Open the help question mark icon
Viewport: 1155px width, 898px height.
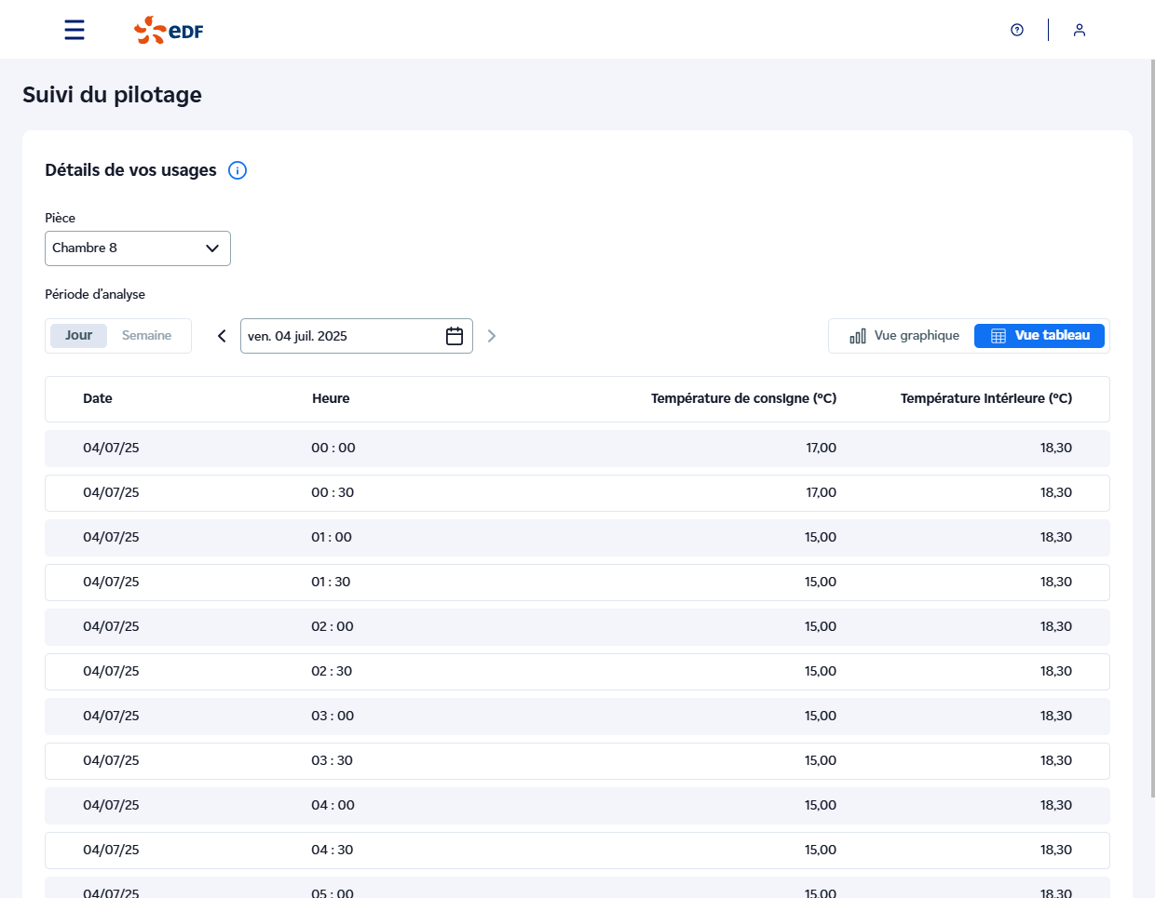click(1017, 30)
